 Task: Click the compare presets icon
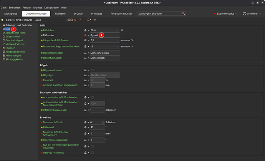[94, 20]
